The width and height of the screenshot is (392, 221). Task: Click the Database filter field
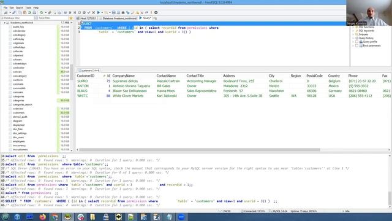(17, 18)
